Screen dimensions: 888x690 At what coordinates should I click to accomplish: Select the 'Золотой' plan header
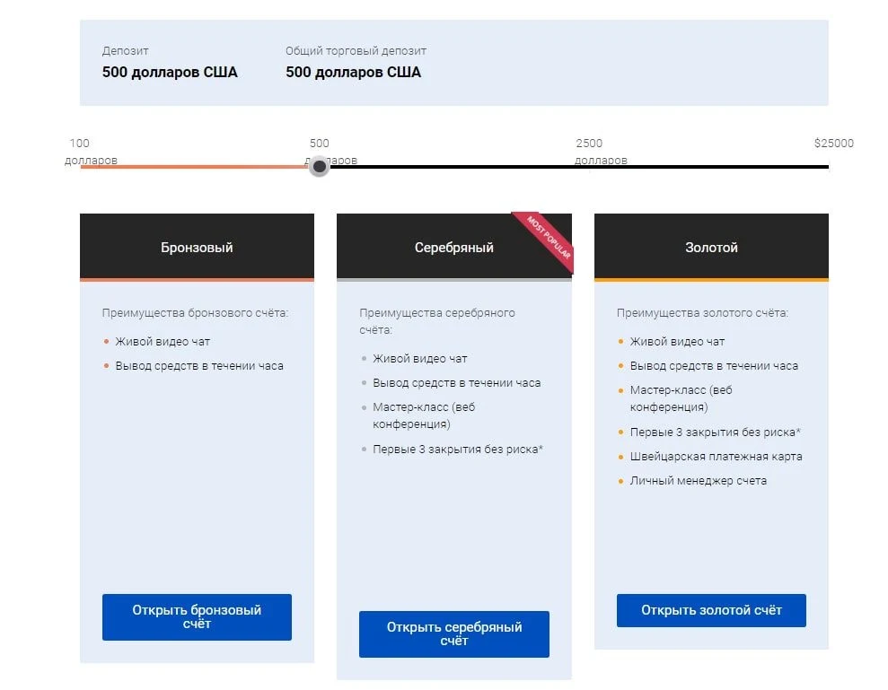711,247
